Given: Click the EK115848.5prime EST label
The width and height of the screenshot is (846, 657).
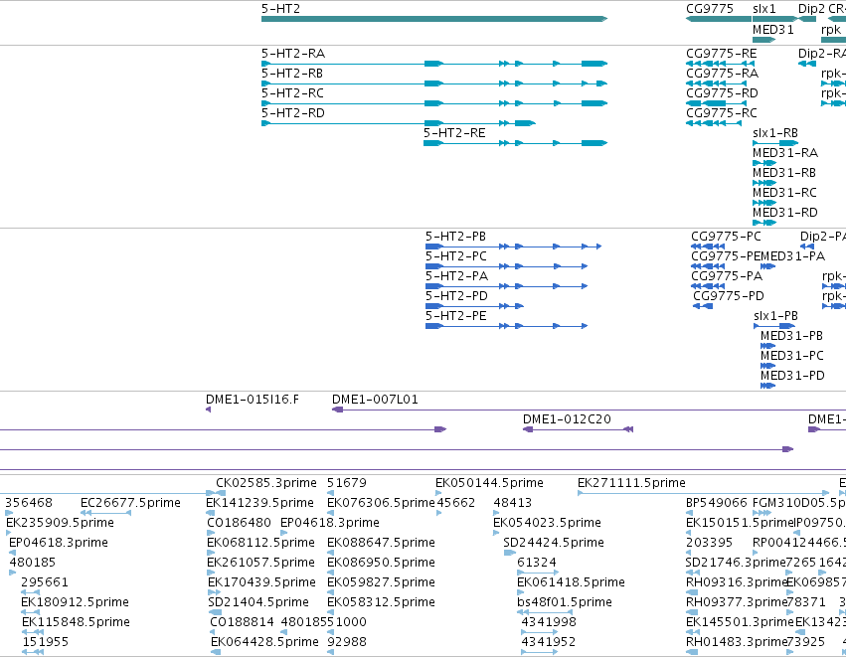Looking at the screenshot, I should point(77,622).
